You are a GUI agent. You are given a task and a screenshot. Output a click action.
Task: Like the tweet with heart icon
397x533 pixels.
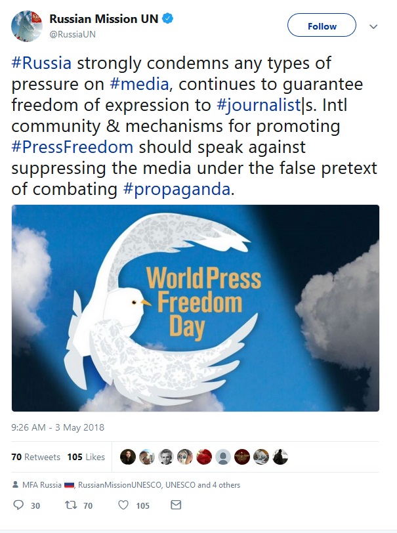coord(123,505)
